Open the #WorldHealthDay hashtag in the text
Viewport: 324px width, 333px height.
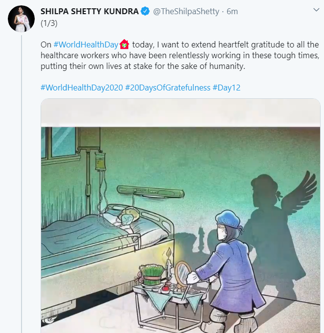[x=86, y=44]
